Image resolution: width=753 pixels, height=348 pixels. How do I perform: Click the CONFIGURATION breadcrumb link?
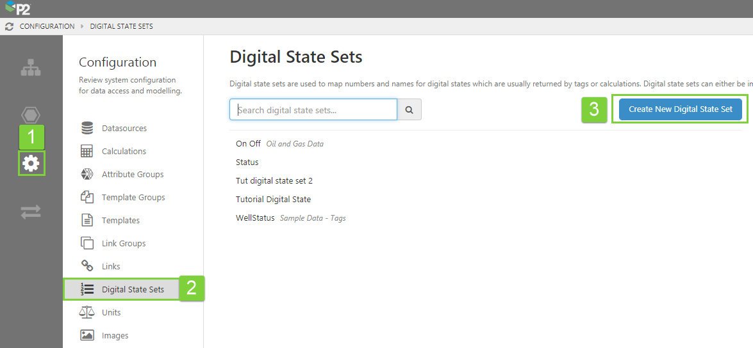point(47,27)
